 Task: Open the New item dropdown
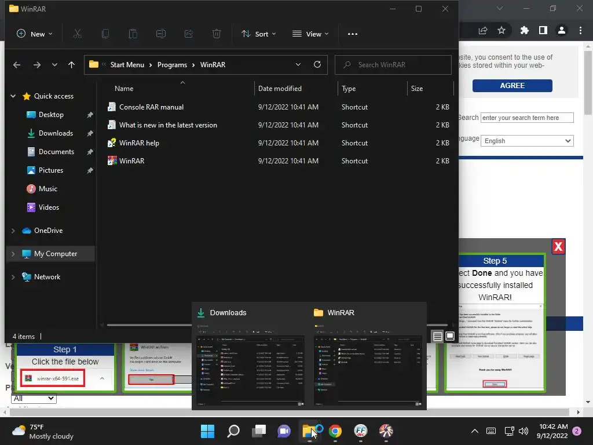pos(34,34)
